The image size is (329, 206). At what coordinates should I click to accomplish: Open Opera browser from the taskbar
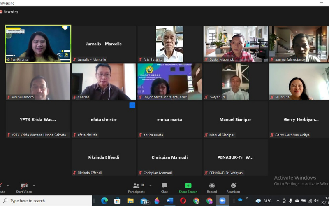click(x=183, y=201)
